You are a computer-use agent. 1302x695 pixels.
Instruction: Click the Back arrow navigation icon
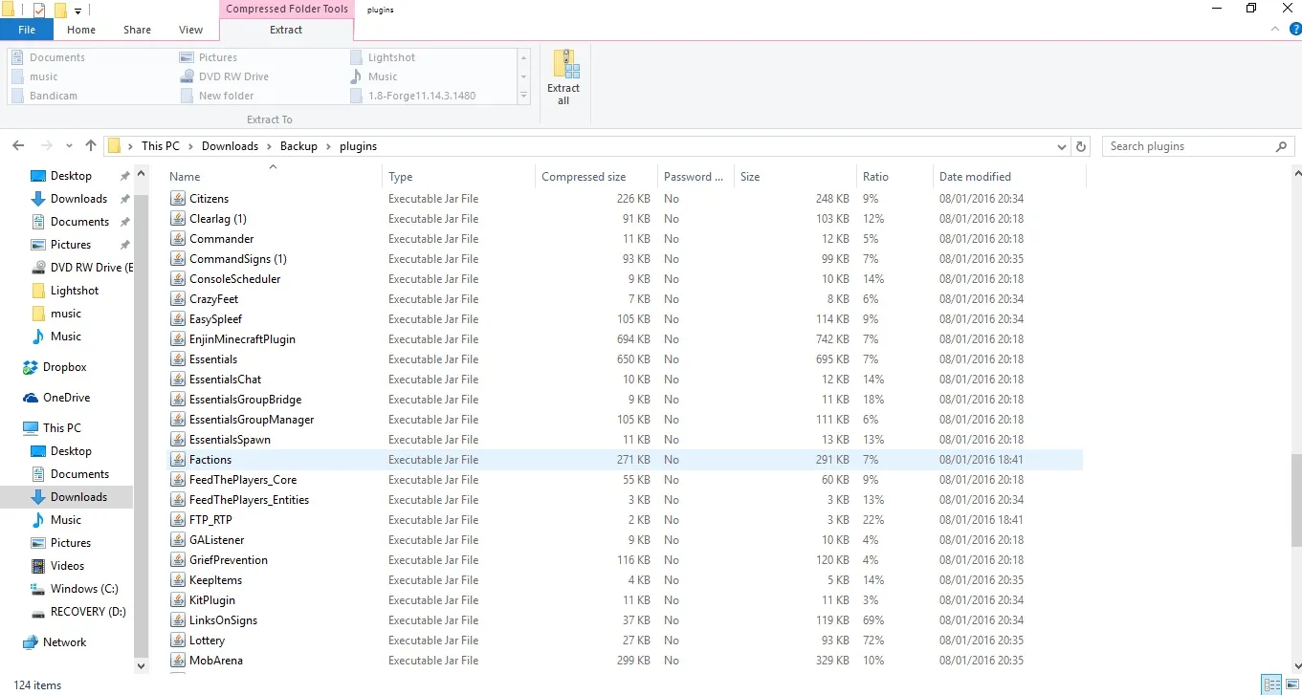(18, 146)
